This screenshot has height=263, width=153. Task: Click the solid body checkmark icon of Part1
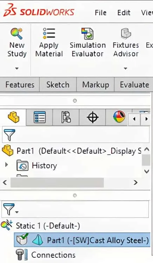(x=22, y=240)
